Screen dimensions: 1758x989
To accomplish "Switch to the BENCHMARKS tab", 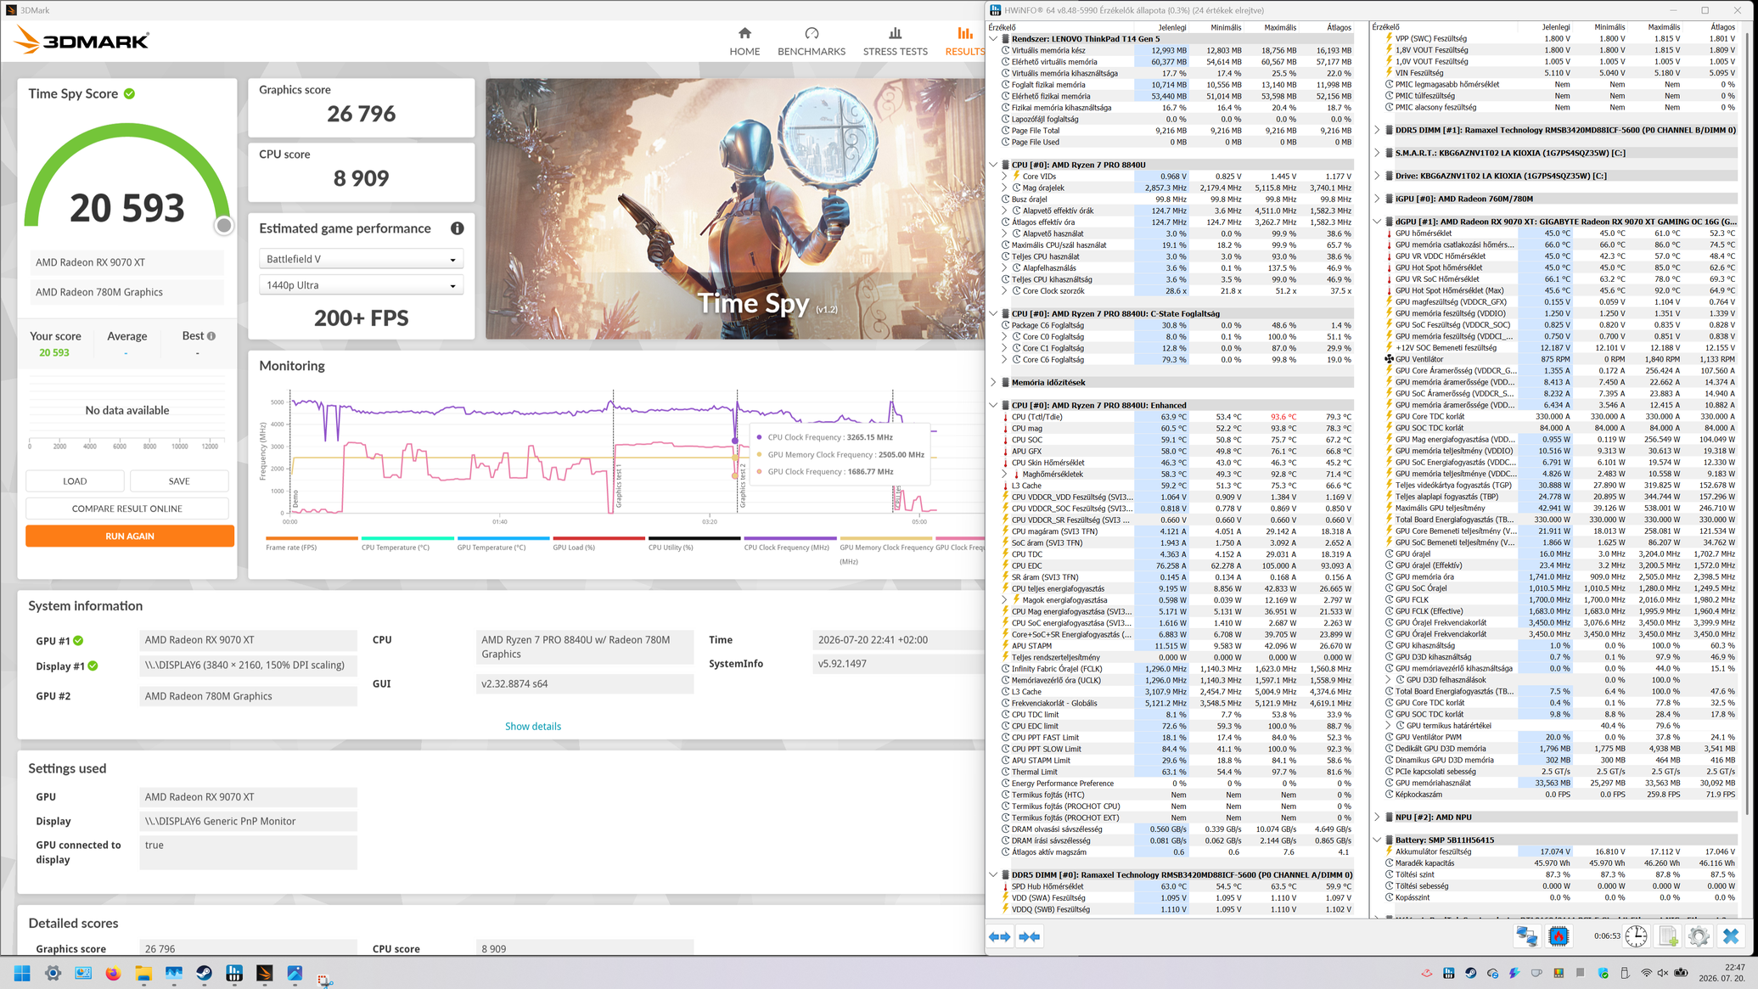I will click(x=812, y=52).
